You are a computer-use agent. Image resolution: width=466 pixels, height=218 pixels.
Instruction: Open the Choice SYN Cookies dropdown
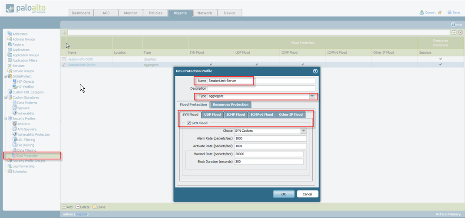[303, 130]
